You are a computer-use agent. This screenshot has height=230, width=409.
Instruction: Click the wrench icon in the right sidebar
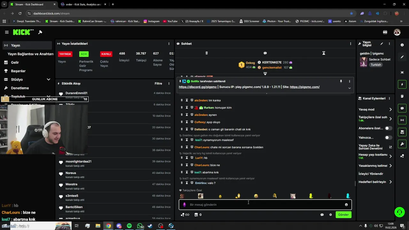(402, 144)
